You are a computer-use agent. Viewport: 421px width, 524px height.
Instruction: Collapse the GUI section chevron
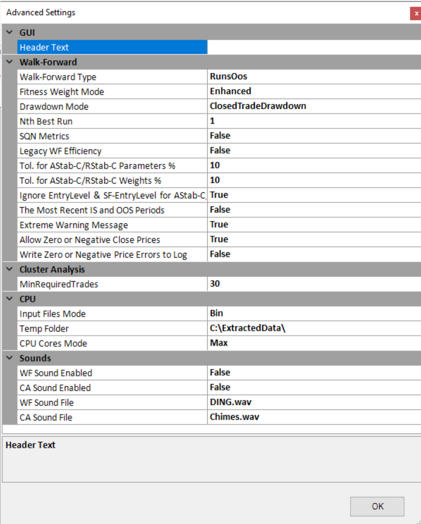point(9,32)
